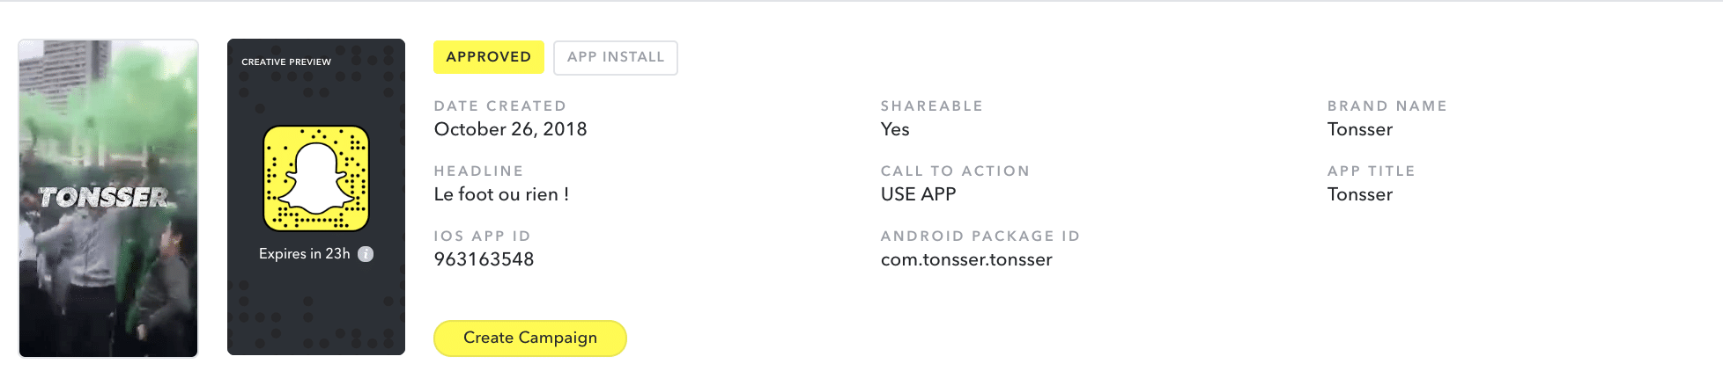Click the iOS App ID number 963163548

point(484,259)
